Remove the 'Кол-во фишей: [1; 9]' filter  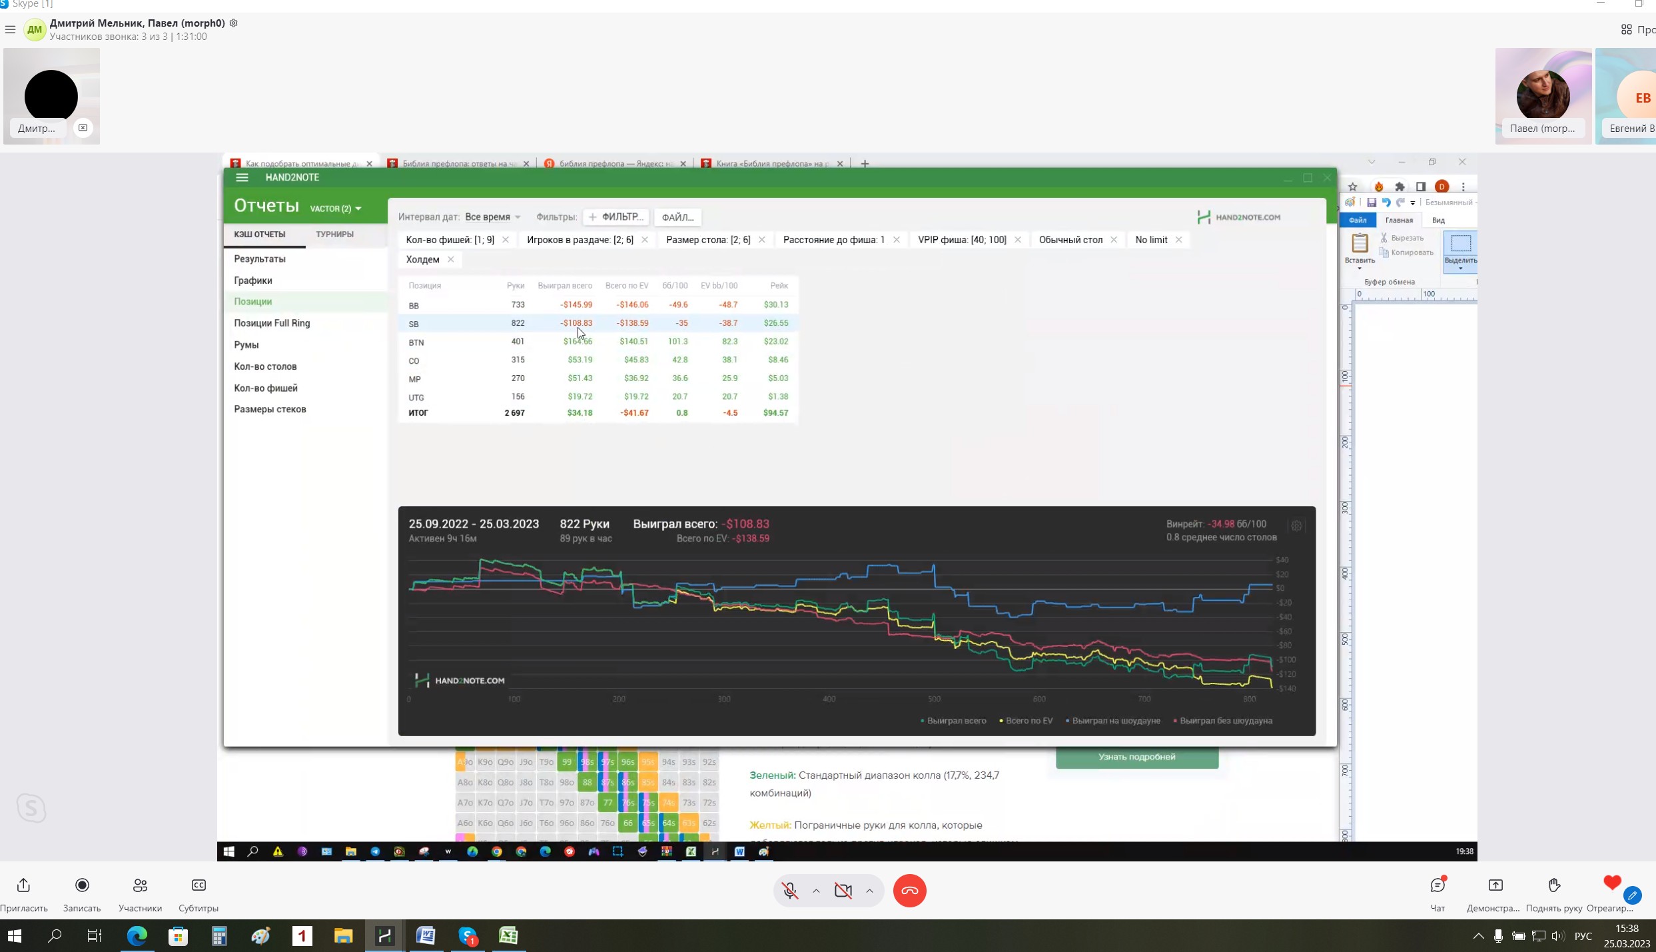506,240
